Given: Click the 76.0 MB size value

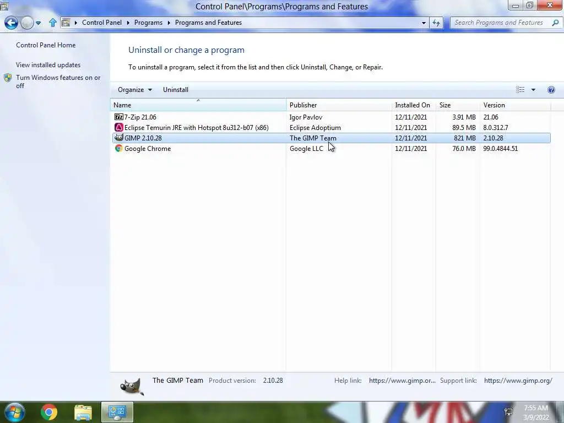Looking at the screenshot, I should pyautogui.click(x=464, y=148).
